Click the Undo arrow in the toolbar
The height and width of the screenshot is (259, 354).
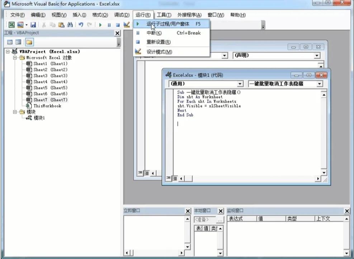[81, 25]
